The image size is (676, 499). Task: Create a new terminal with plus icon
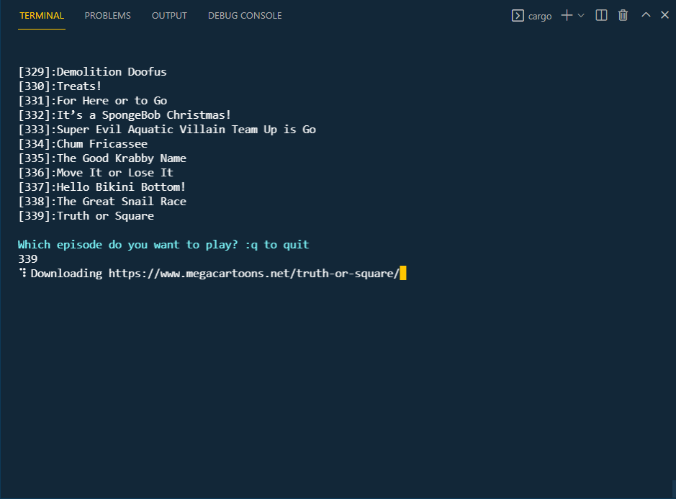click(567, 16)
